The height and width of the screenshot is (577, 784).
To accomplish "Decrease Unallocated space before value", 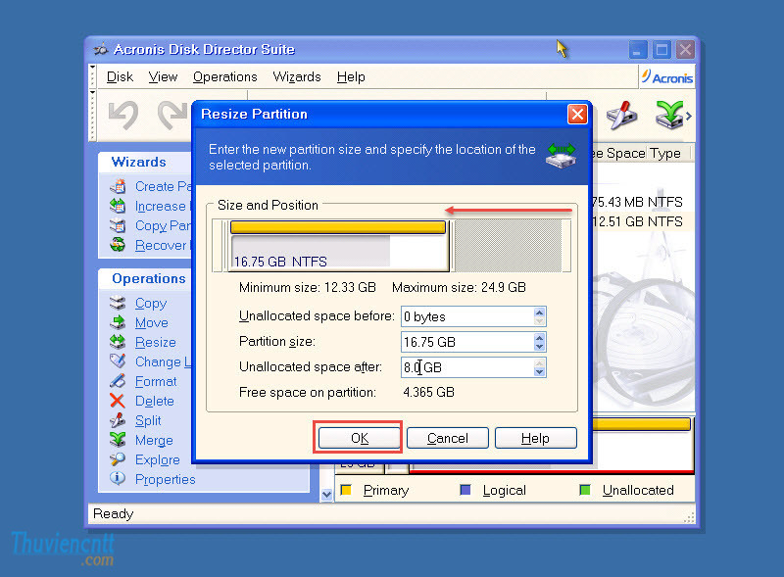I will [x=539, y=321].
